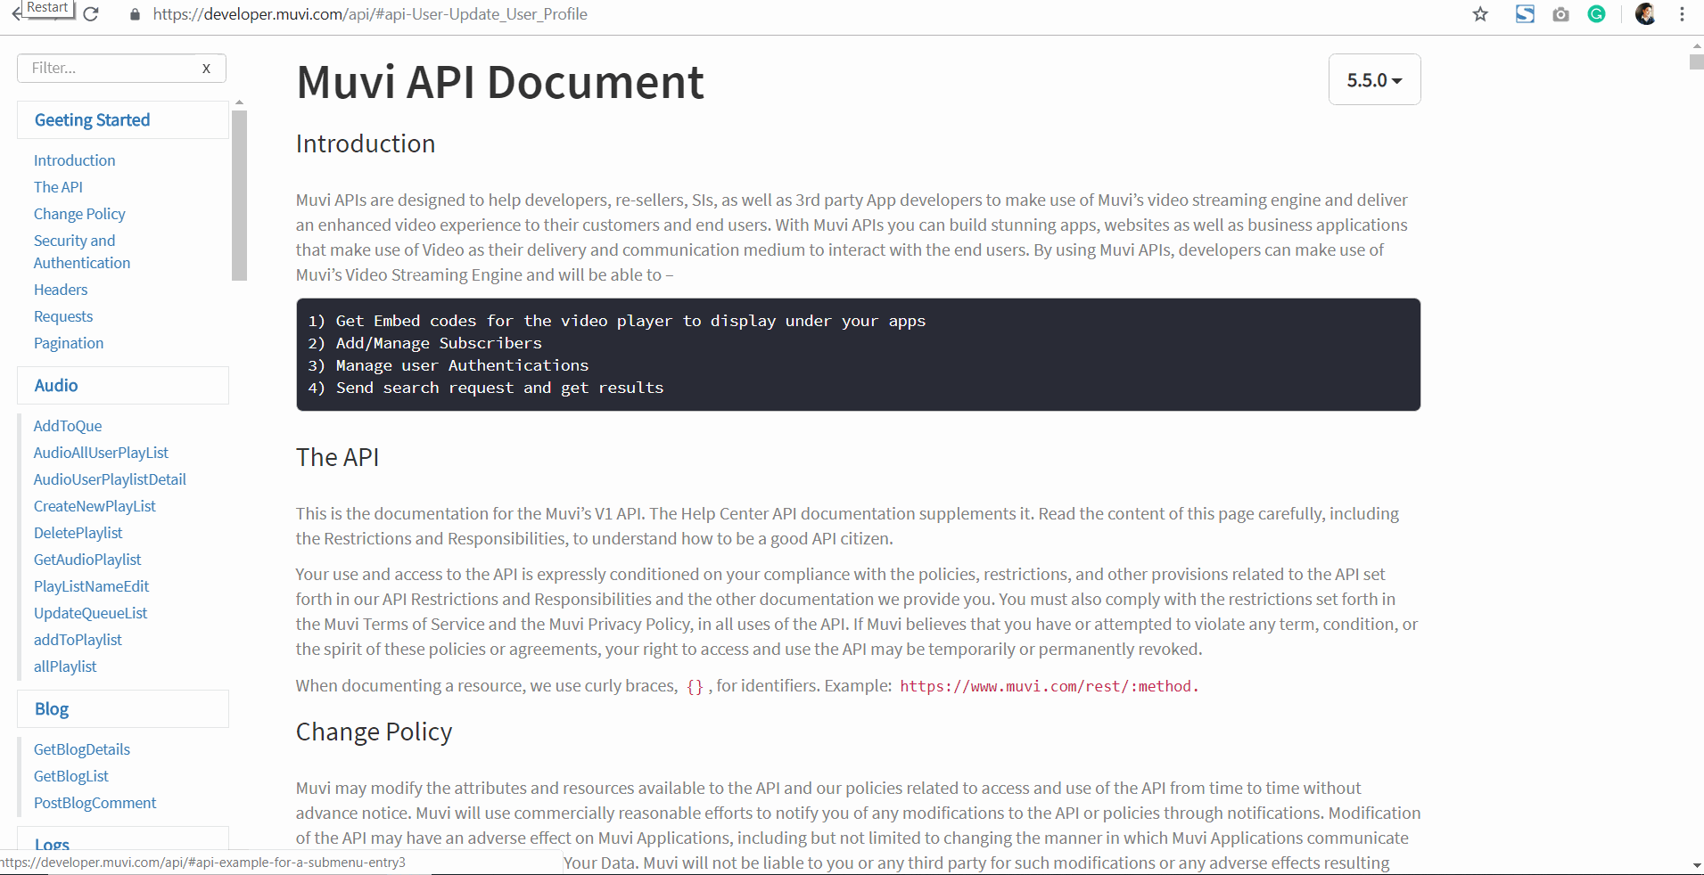Screen dimensions: 1704x875
Task: Open GetAudioPlaylist API entry
Action: click(x=87, y=560)
